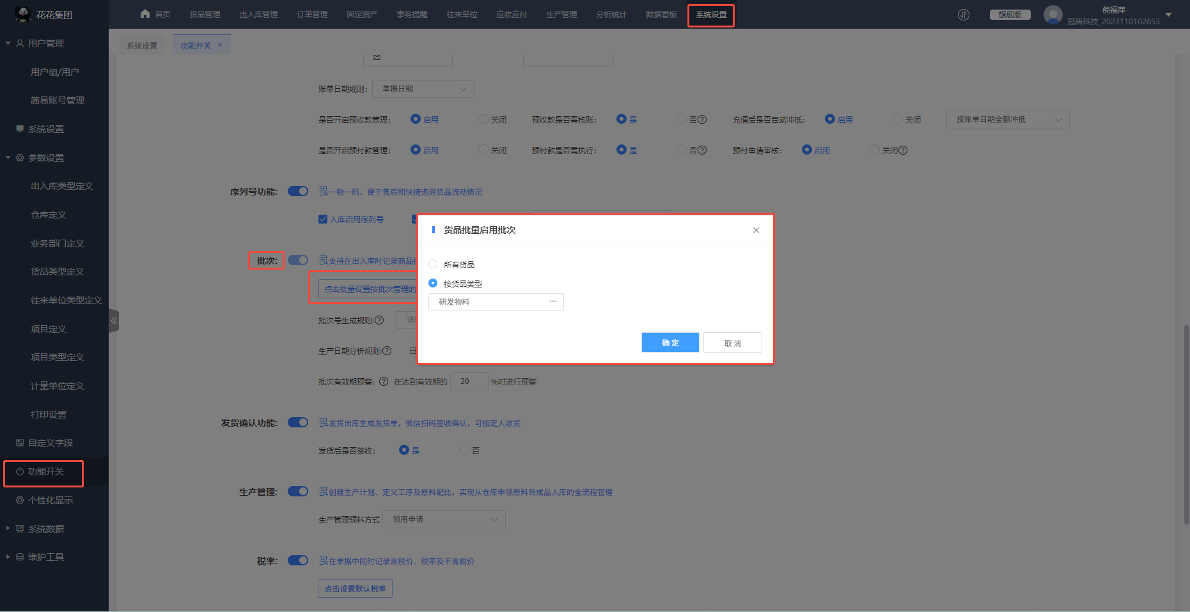
Task: Confirm the dialog with 确定
Action: 670,342
